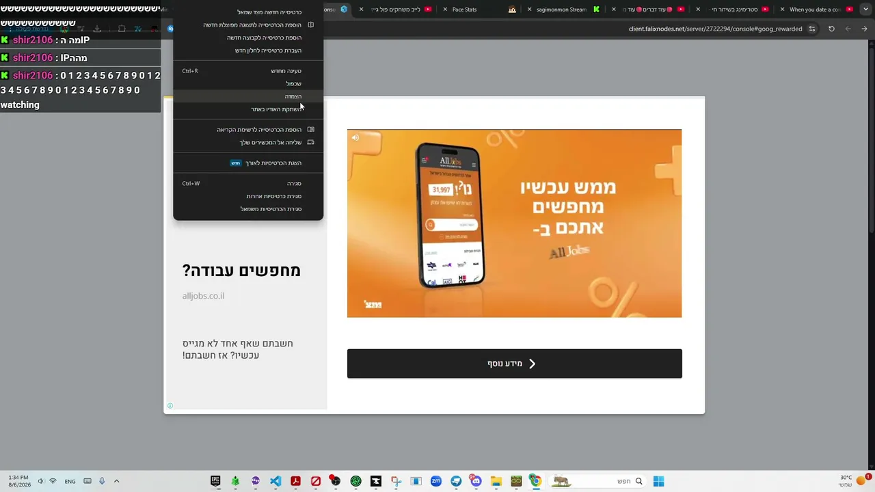This screenshot has width=875, height=492.
Task: Open the 'לייב משחקים פול גיימ' tab
Action: tap(396, 10)
